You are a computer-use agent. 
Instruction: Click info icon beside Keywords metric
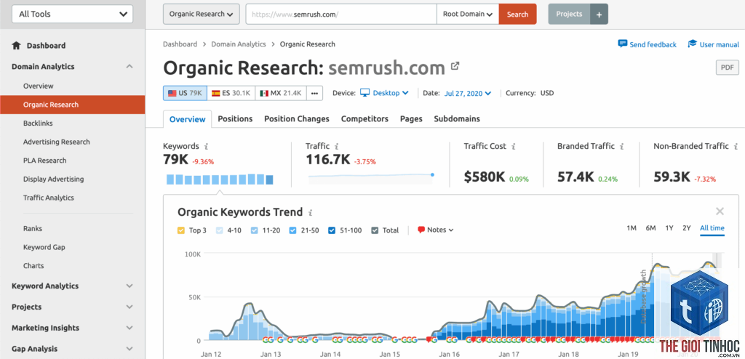206,147
